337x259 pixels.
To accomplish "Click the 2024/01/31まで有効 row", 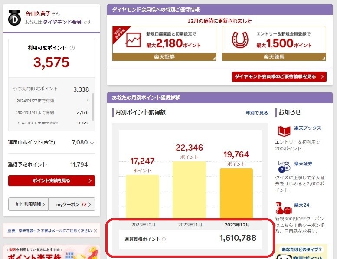I will click(52, 112).
